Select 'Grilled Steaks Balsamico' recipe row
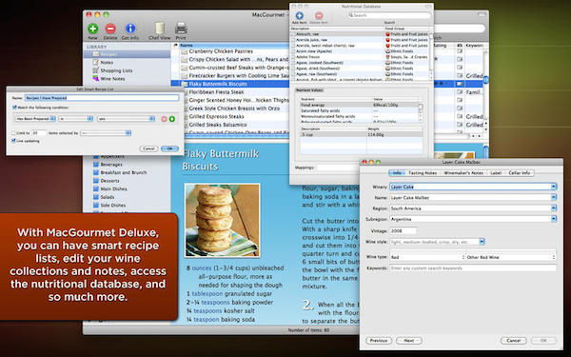 point(235,125)
